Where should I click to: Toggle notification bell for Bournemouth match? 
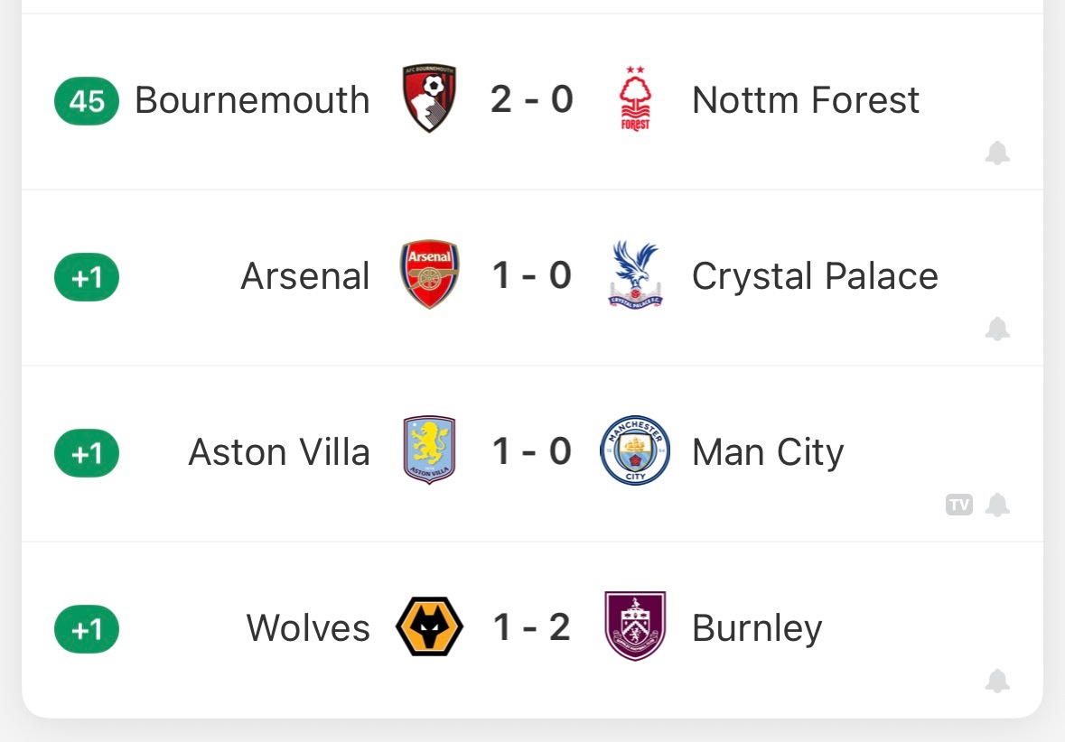point(996,153)
